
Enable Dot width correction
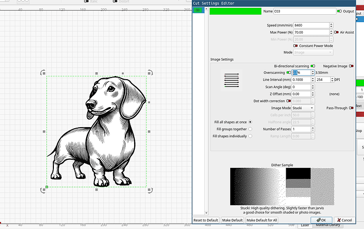point(288,101)
